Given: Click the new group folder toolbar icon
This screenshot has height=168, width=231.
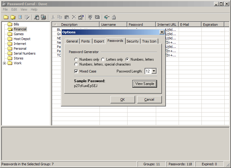Looking at the screenshot, I should pyautogui.click(x=6, y=17).
